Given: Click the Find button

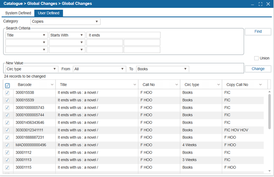Looking at the screenshot, I should [x=258, y=31].
